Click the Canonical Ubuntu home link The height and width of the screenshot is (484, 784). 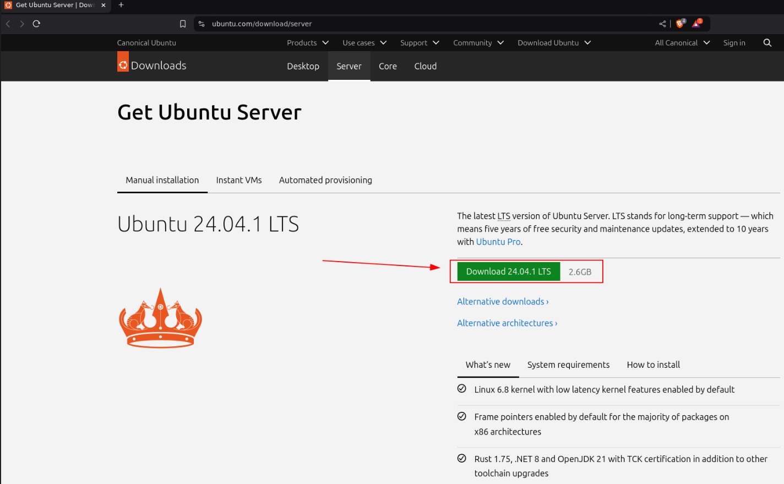point(146,42)
